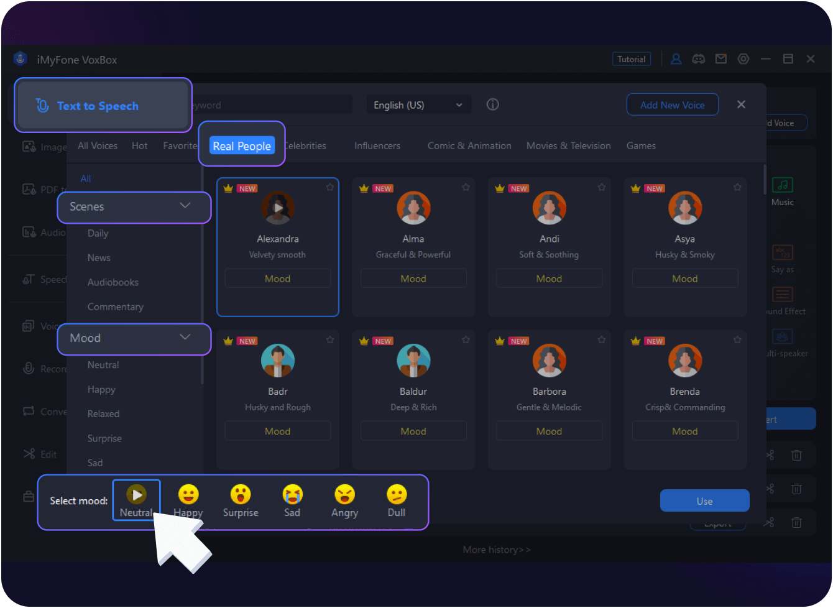Viewport: 833px width, 608px height.
Task: Open Mood options for Alma
Action: [413, 279]
